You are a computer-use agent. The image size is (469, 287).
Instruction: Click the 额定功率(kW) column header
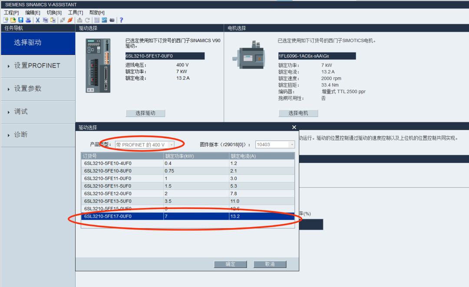coord(196,156)
